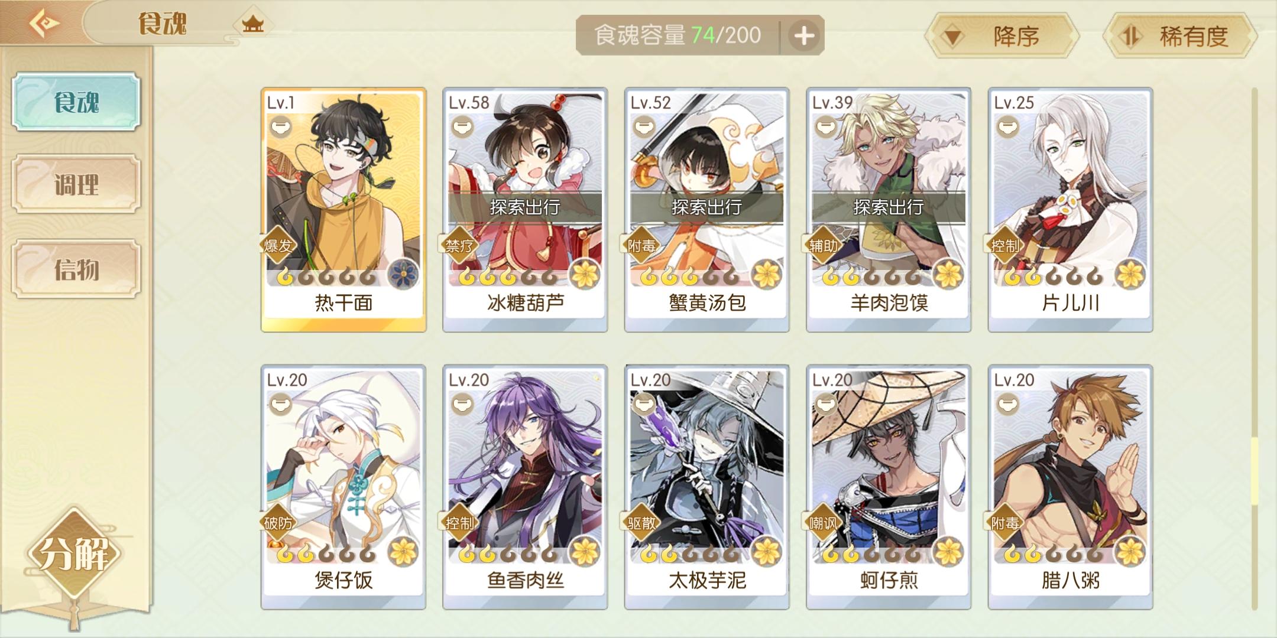
Task: Open the home pavilion icon
Action: (253, 24)
